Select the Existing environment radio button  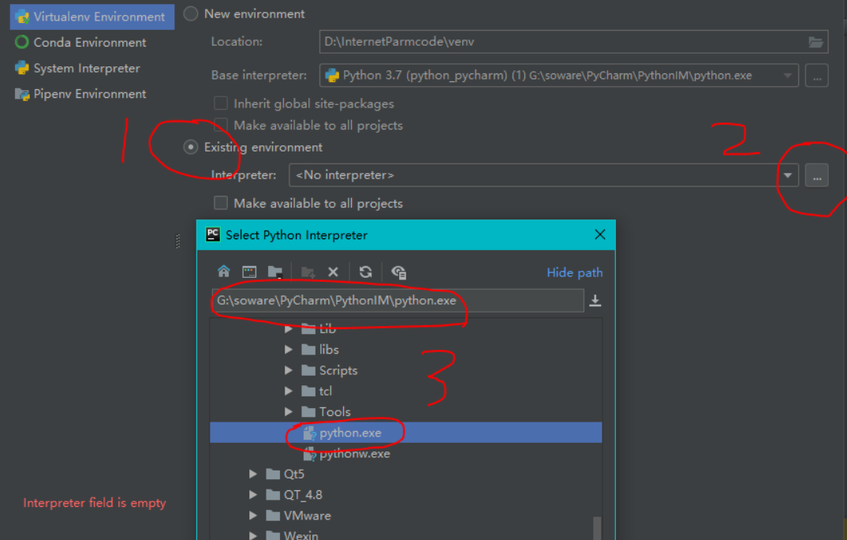point(191,147)
